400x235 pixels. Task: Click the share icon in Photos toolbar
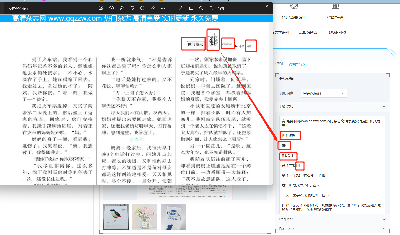pyautogui.click(x=153, y=8)
